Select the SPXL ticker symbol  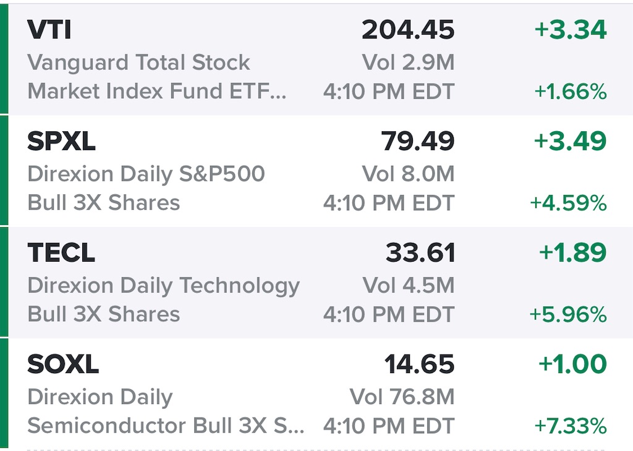pos(61,142)
